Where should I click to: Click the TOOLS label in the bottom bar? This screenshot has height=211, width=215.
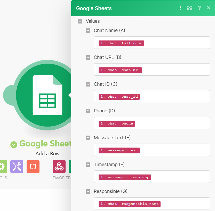(3, 178)
